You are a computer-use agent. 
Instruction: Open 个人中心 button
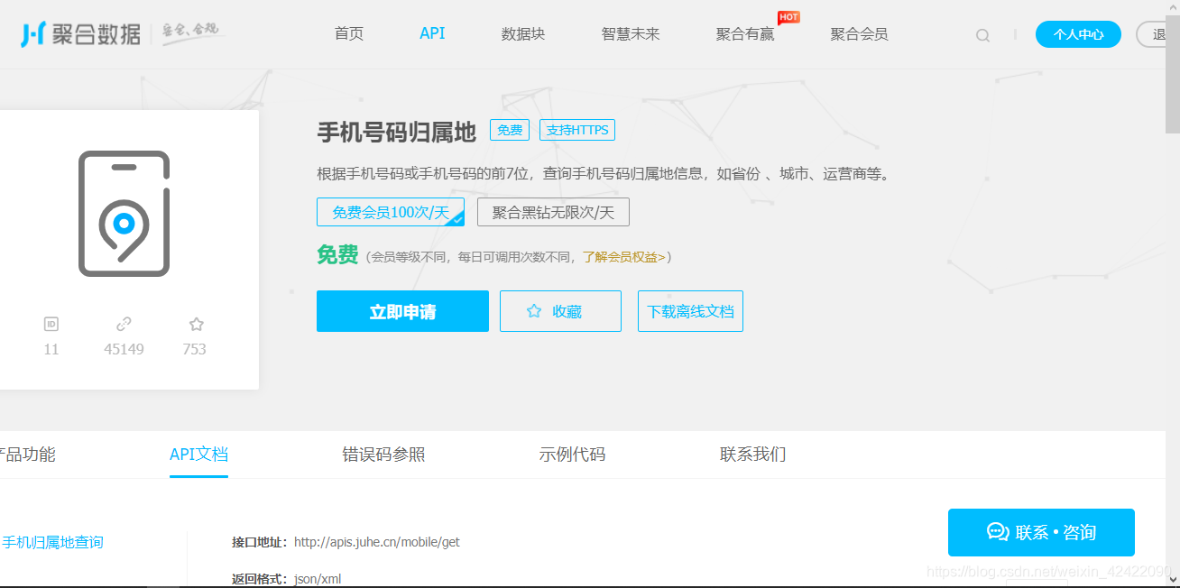point(1078,34)
